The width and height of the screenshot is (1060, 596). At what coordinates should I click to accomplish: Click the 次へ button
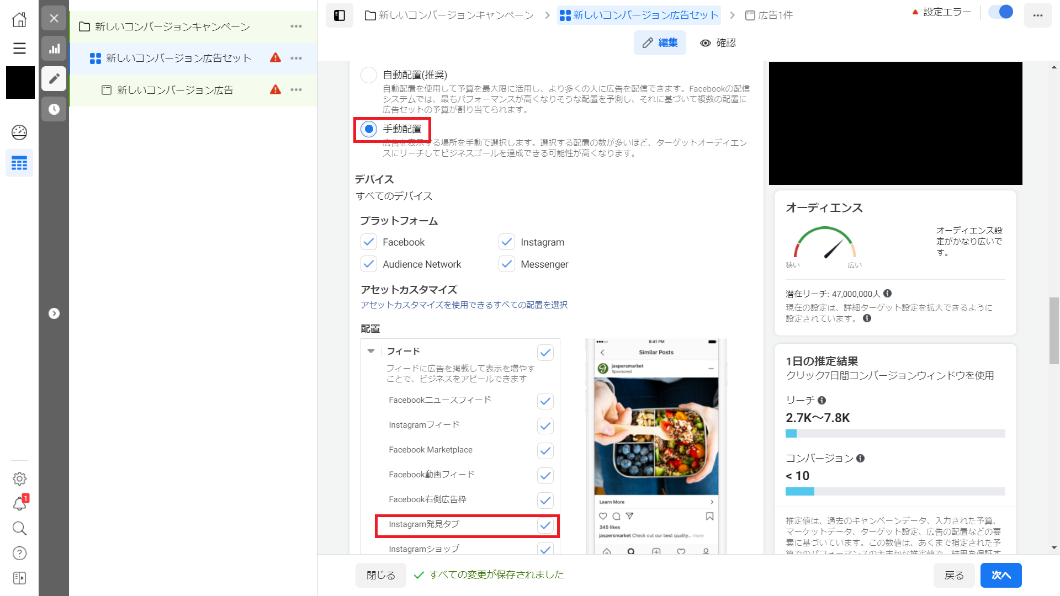1000,575
